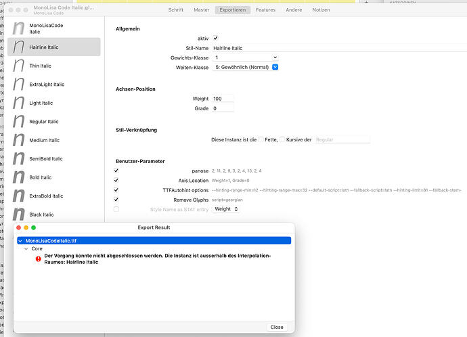Screen dimensions: 467x337
Task: Select the Hairline Italic instance
Action: (x=54, y=47)
